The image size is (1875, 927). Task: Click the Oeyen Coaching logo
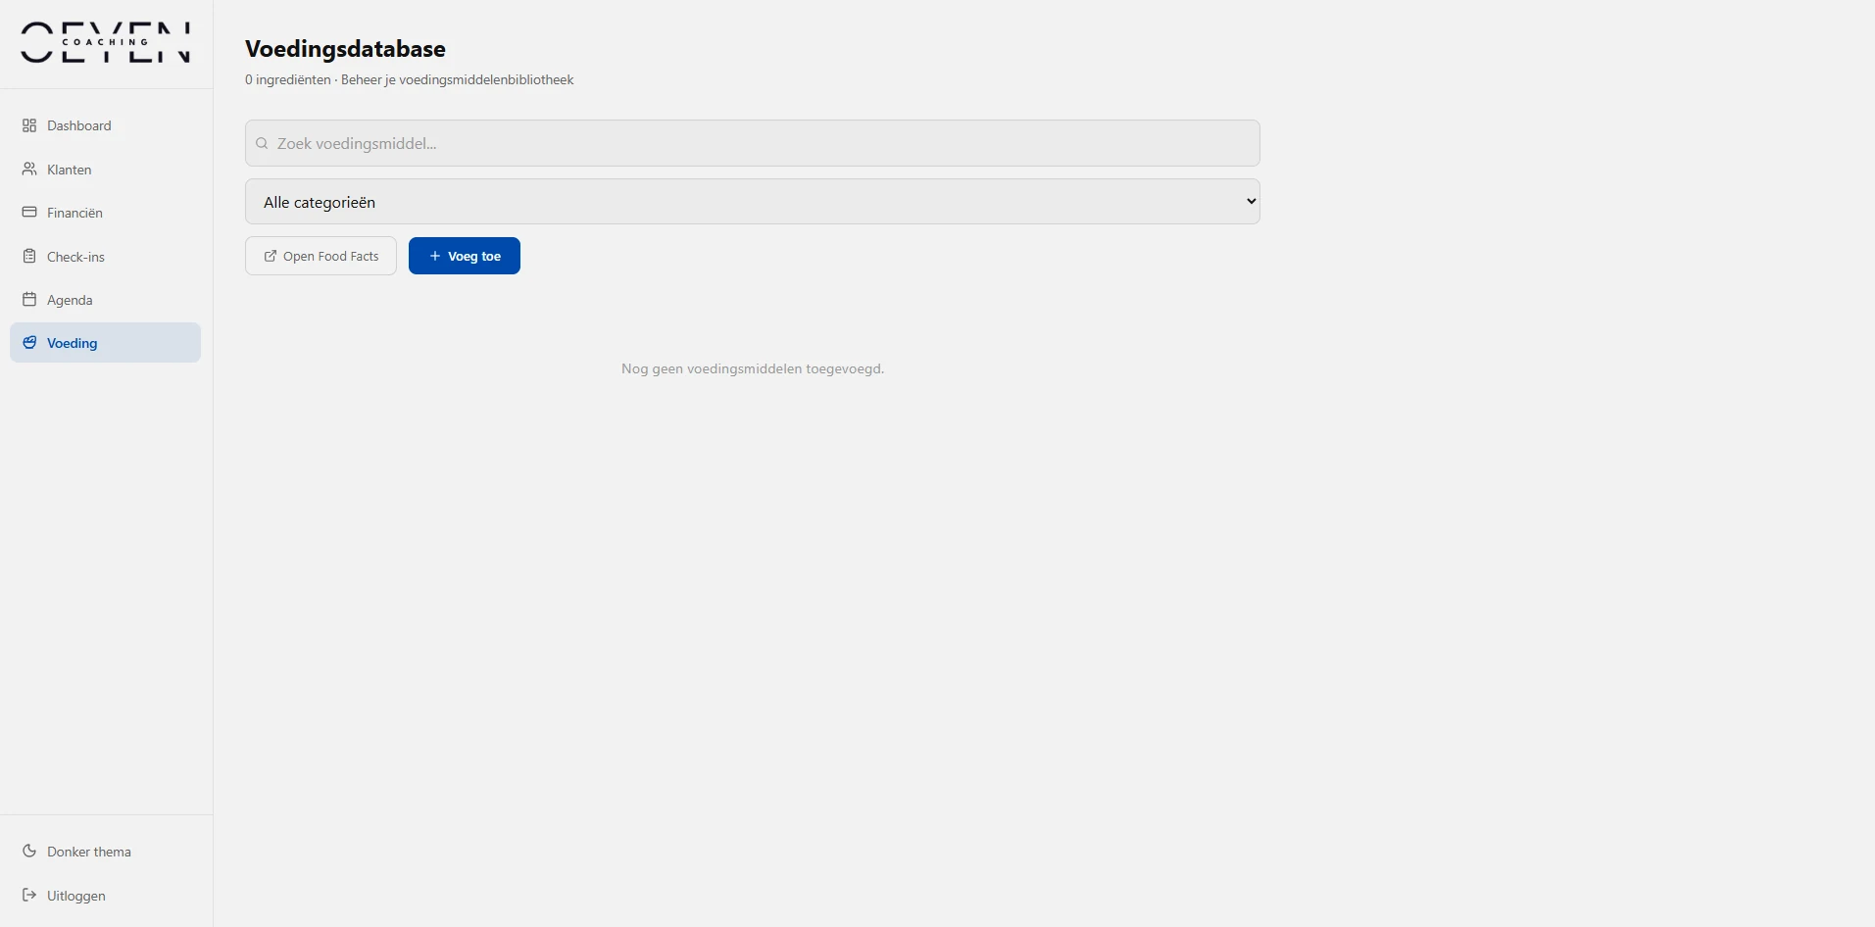pyautogui.click(x=105, y=43)
